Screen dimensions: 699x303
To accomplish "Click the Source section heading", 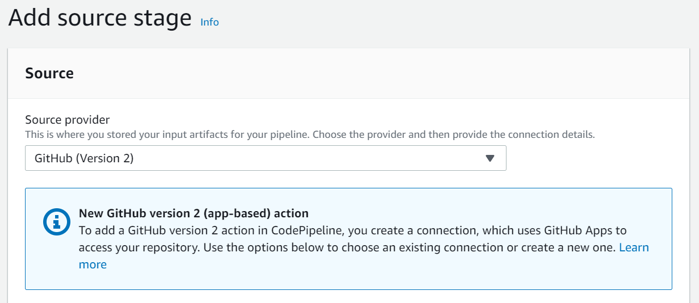I will pyautogui.click(x=49, y=73).
